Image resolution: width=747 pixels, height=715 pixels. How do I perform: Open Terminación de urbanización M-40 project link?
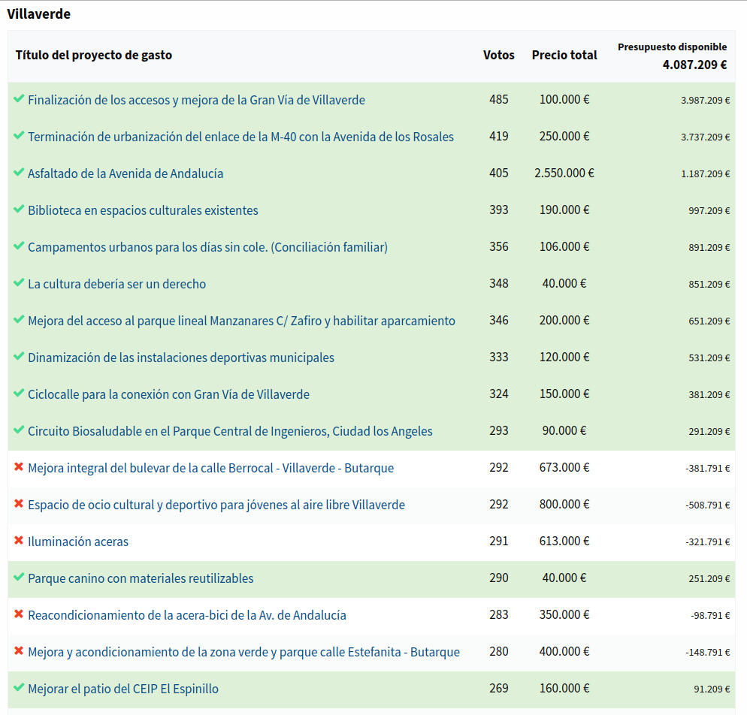click(x=240, y=137)
